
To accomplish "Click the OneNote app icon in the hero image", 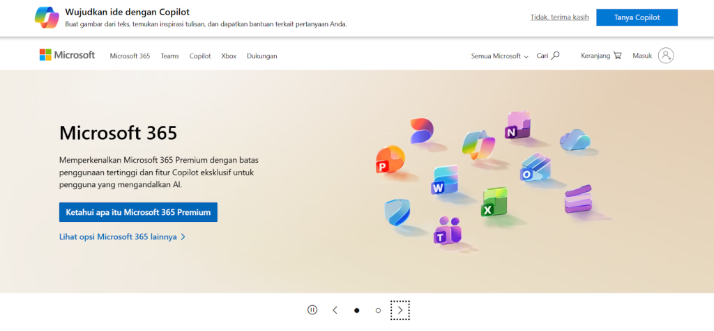I will pos(518,125).
